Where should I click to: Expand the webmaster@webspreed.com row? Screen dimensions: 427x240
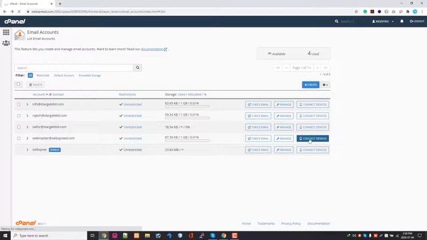click(x=27, y=138)
